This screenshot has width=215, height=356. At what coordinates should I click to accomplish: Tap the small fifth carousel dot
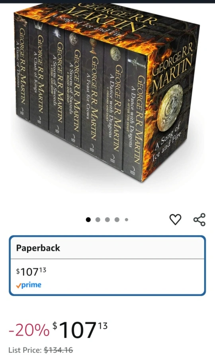[127, 219]
